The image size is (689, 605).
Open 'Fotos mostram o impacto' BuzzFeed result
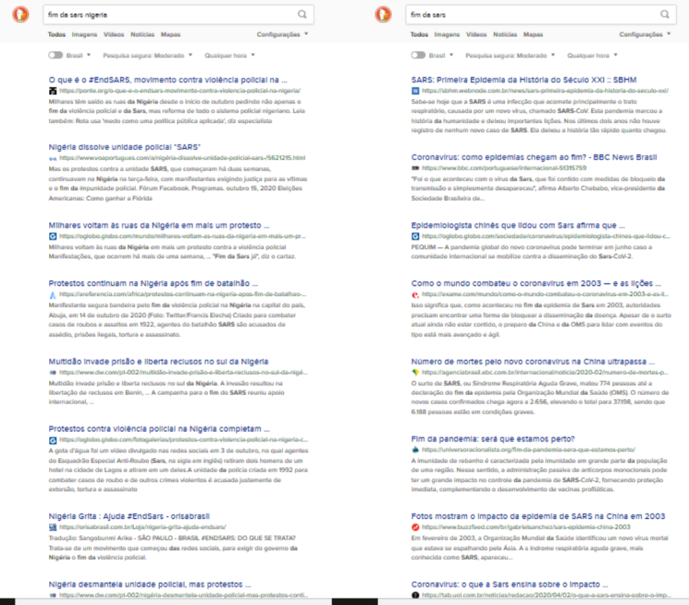(x=538, y=516)
